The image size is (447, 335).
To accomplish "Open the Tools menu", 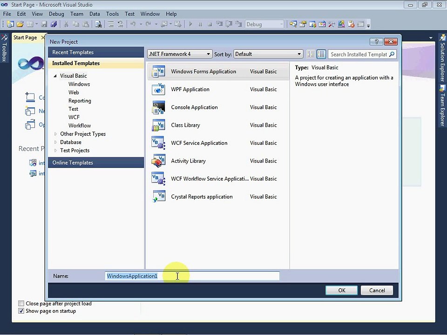I will tap(113, 14).
